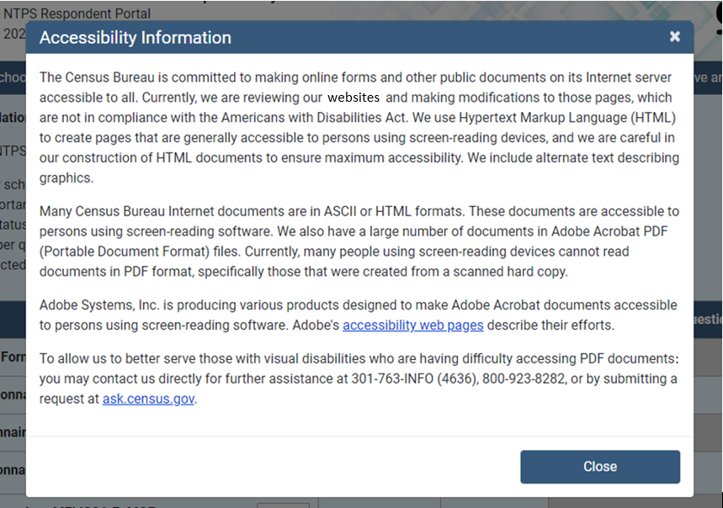Open Adobe's accessibility web pages link
Viewport: 723px width, 508px height.
(x=412, y=325)
